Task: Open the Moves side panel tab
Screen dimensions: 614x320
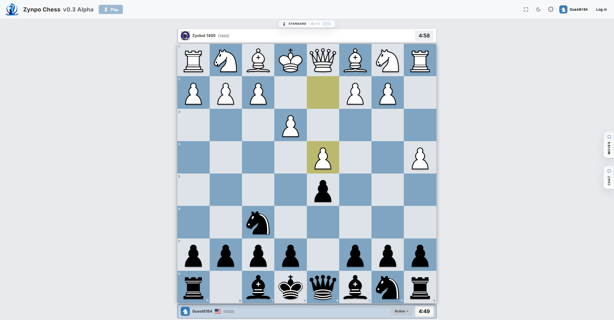Action: pyautogui.click(x=609, y=144)
